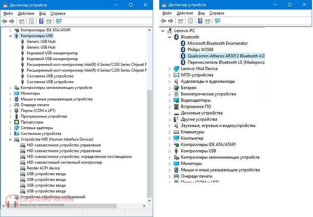Collapse the Устройства HID category
The height and width of the screenshot is (217, 313).
pos(10,140)
